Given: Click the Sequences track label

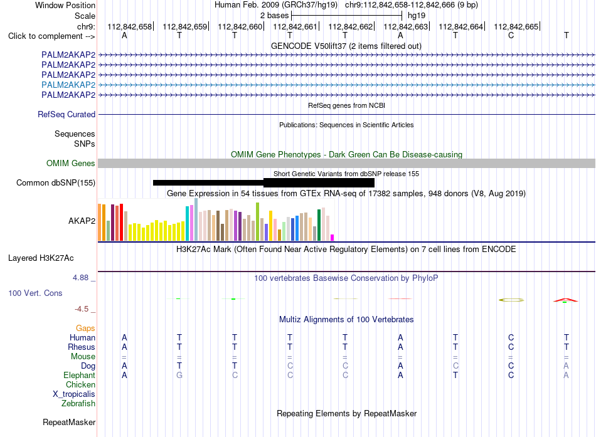Looking at the screenshot, I should click(x=75, y=134).
